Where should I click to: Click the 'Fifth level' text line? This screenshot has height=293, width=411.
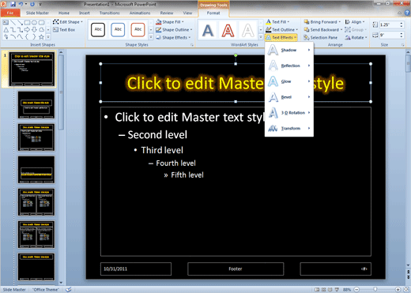(x=187, y=175)
